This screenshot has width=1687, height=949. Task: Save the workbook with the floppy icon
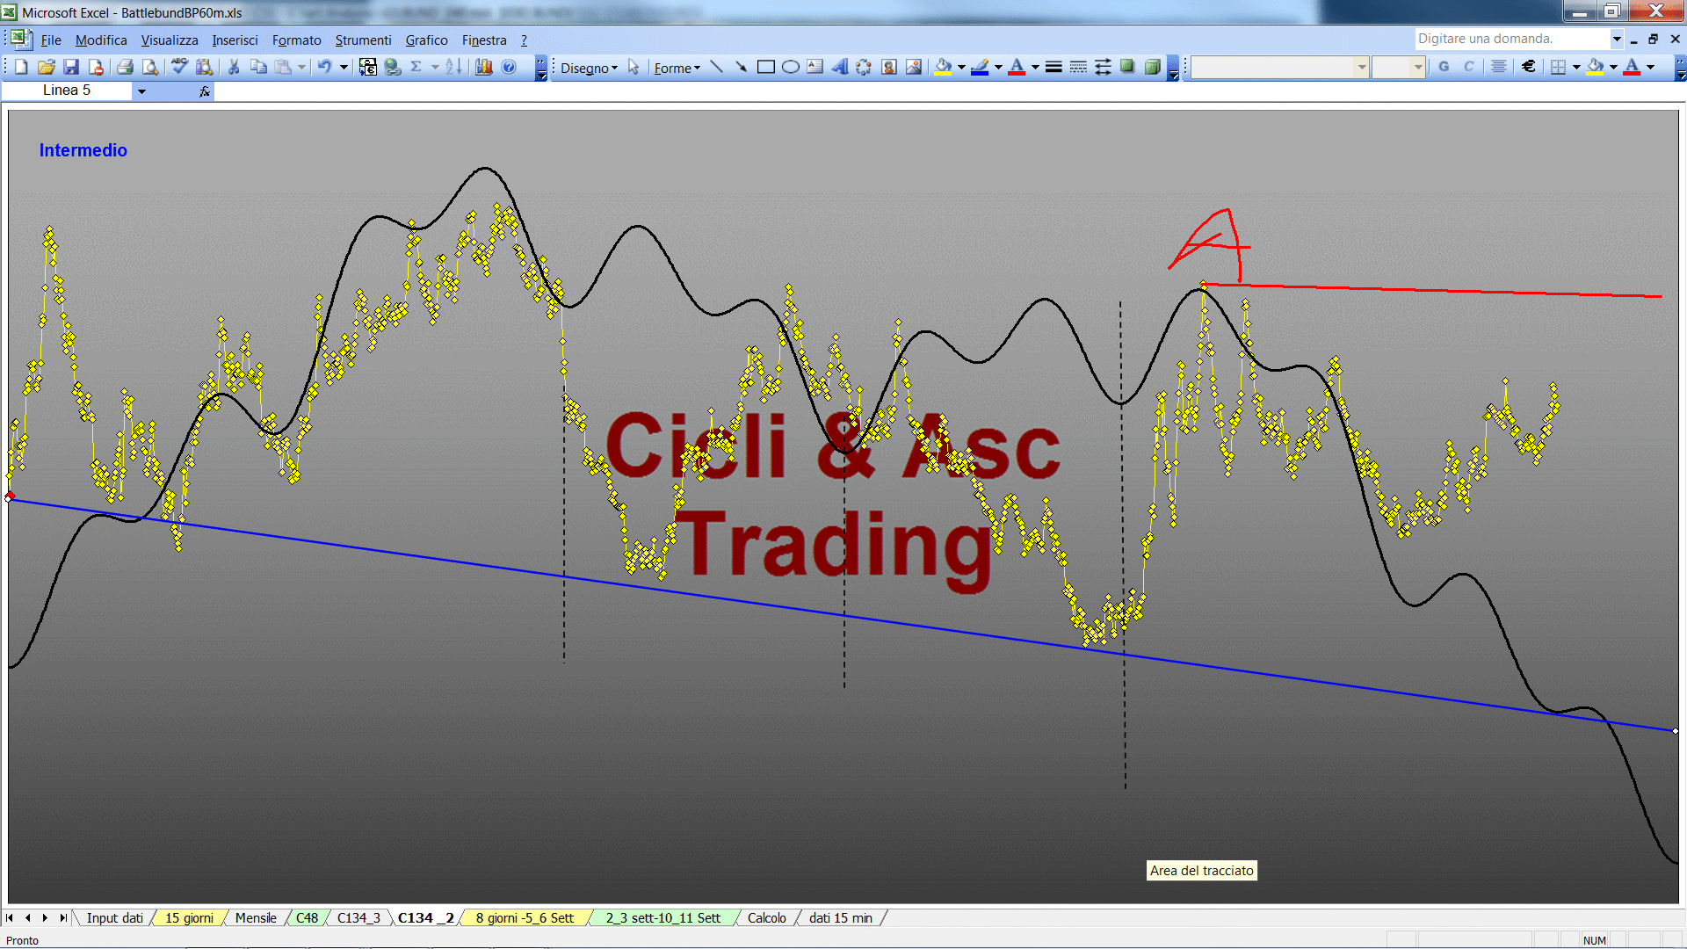coord(71,67)
